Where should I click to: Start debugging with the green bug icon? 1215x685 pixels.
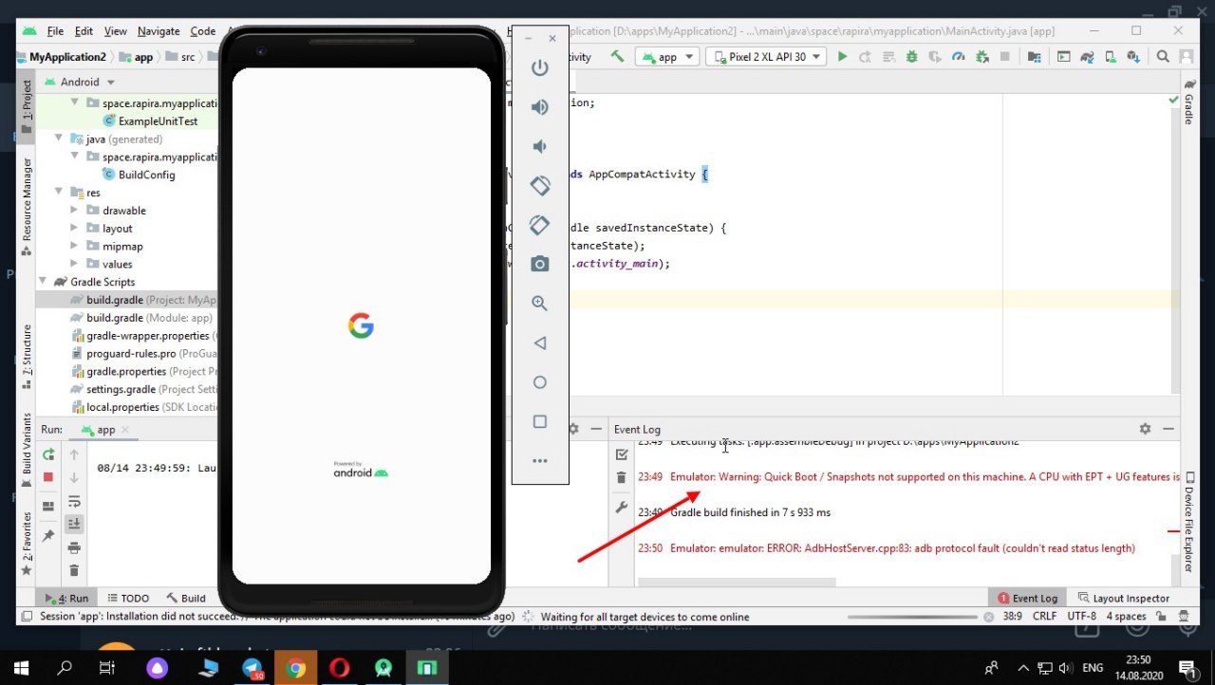[911, 57]
